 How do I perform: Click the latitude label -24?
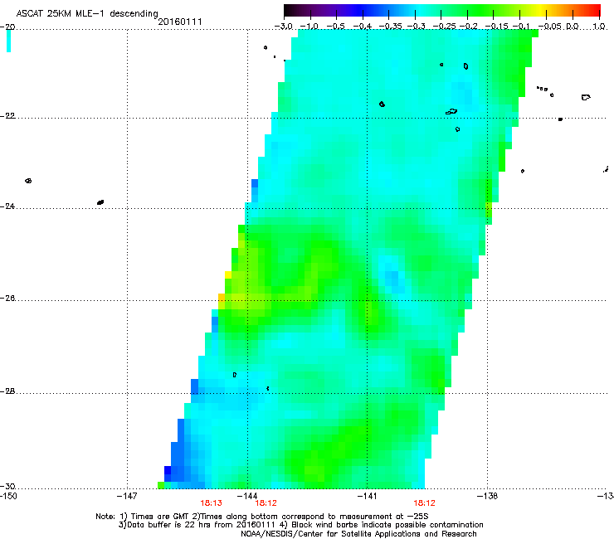[x=7, y=206]
